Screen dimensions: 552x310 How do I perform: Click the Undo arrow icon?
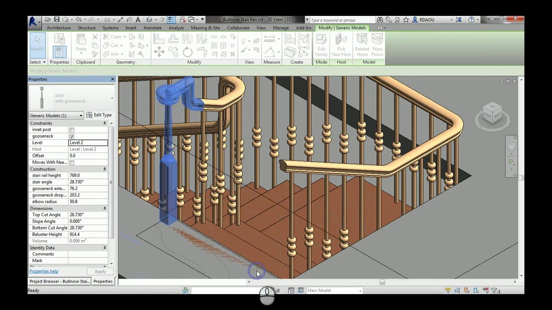[x=78, y=19]
